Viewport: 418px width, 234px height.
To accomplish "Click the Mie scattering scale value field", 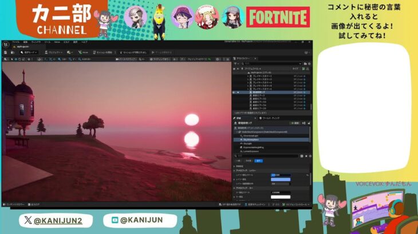I will click(281, 192).
